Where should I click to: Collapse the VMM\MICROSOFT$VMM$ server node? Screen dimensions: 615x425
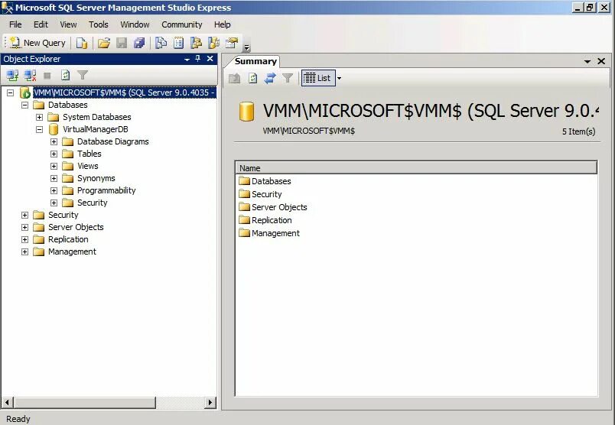coord(10,93)
